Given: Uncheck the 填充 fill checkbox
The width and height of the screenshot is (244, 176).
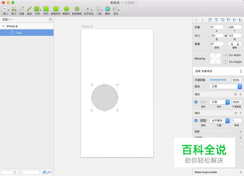Looking at the screenshot, I should (x=196, y=102).
